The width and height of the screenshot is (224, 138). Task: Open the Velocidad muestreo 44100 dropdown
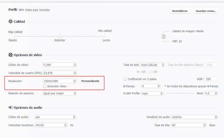tap(51, 125)
